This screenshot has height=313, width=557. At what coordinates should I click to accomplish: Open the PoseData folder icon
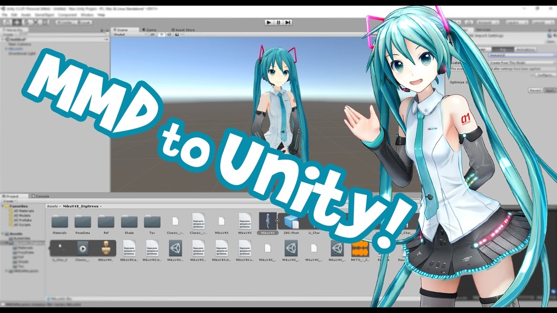click(83, 221)
